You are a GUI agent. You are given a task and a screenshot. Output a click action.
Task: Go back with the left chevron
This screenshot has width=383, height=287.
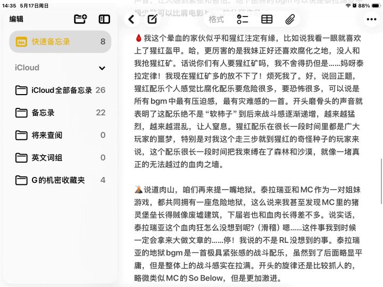131,19
